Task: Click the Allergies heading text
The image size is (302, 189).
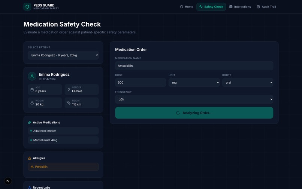Action: [39, 158]
